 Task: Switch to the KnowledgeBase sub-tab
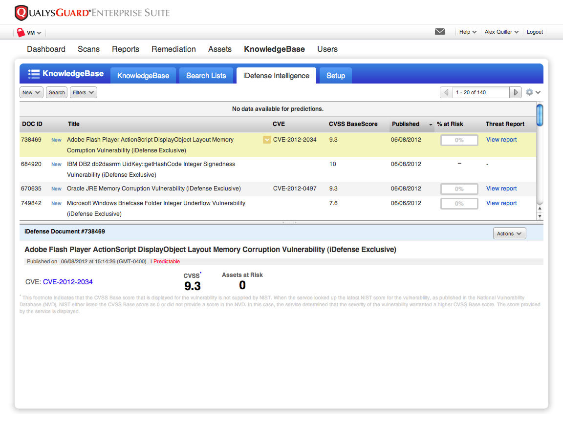[x=143, y=75]
